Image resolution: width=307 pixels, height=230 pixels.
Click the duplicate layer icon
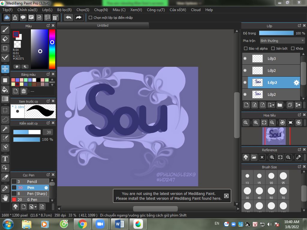click(290, 105)
